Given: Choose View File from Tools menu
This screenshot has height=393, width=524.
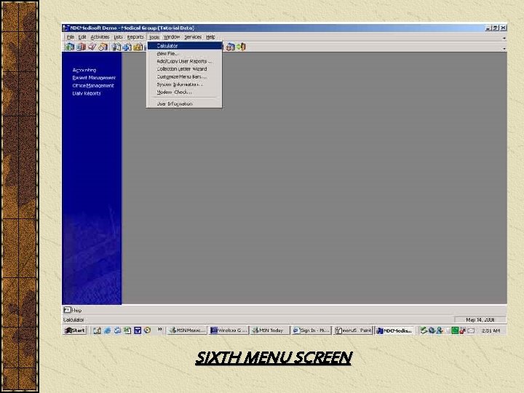Looking at the screenshot, I should tap(184, 53).
